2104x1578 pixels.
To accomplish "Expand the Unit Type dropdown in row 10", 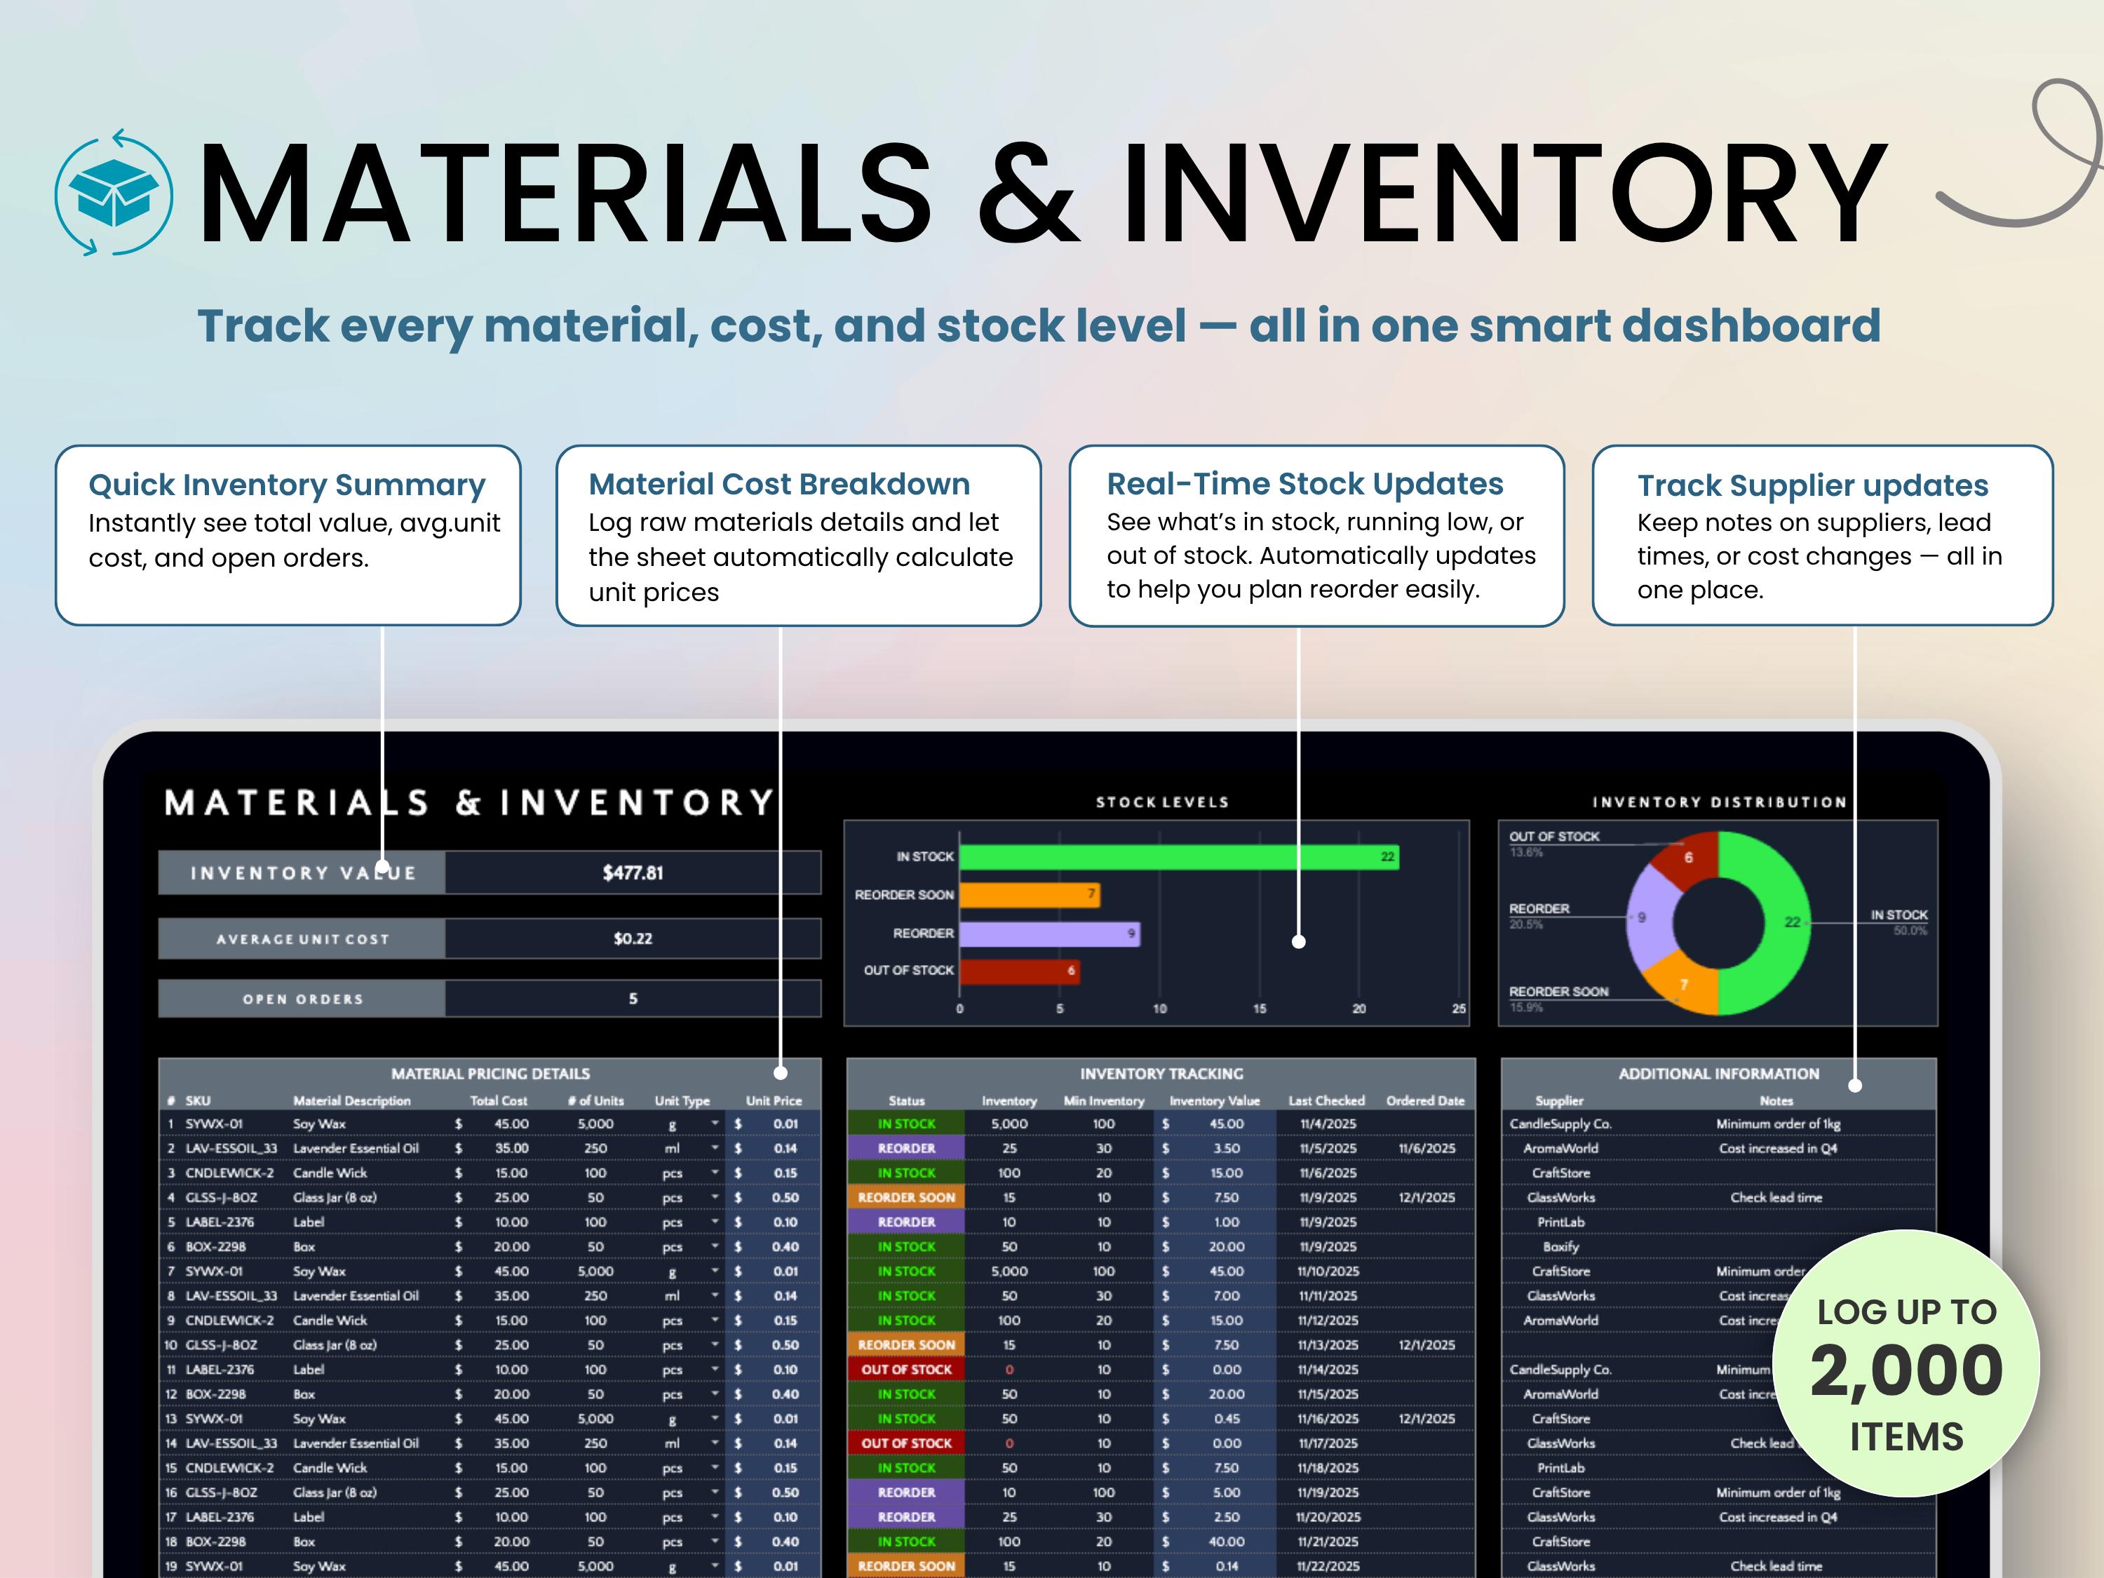I will 715,1345.
